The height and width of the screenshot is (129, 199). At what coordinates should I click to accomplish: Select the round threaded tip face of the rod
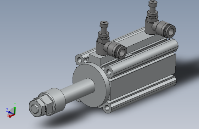tap(35, 109)
